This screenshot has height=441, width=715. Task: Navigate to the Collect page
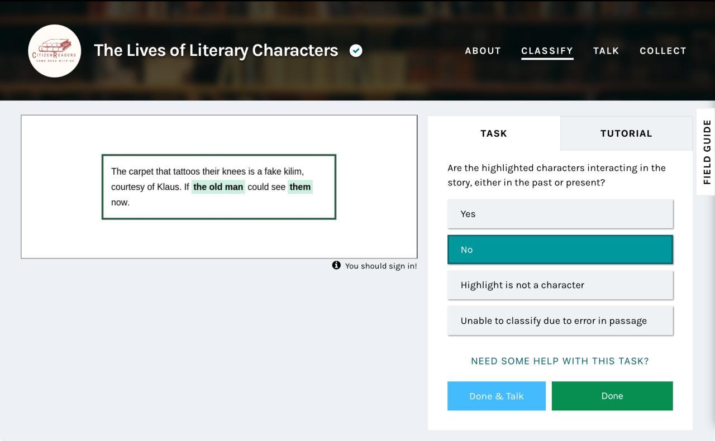click(662, 51)
